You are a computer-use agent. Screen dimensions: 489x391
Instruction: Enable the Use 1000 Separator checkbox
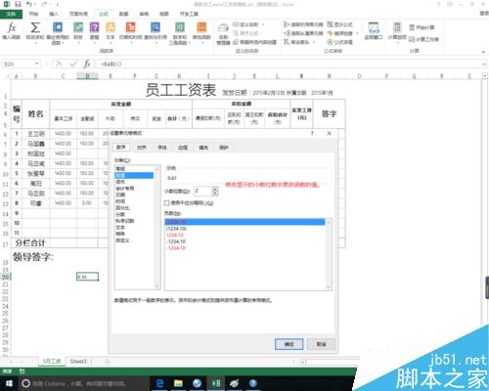(166, 203)
